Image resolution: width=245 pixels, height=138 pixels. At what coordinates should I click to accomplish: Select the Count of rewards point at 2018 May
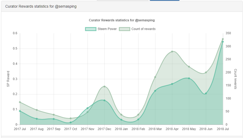[x=189, y=67]
